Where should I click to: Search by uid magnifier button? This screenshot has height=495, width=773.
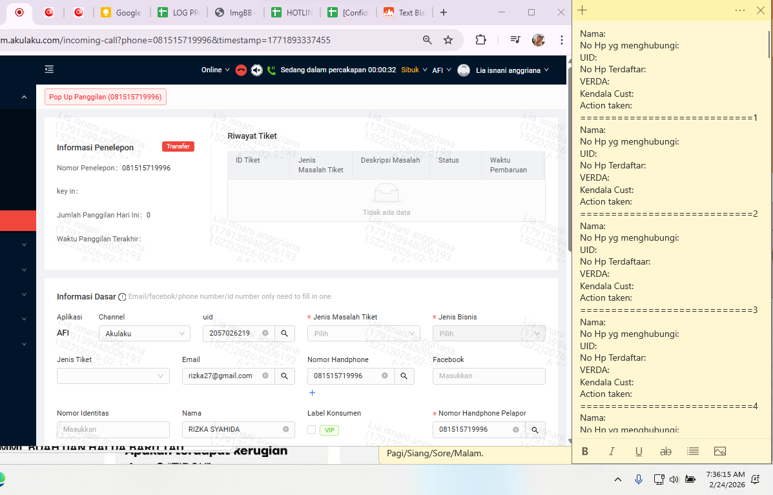click(284, 334)
